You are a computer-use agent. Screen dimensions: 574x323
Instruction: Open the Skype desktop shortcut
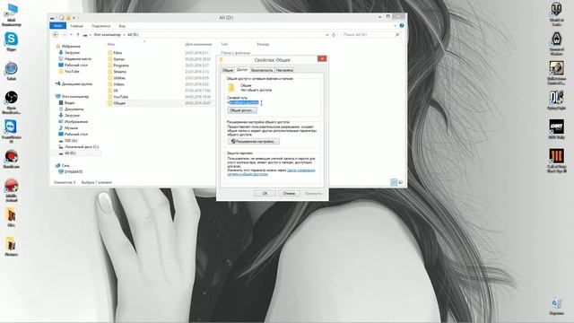tap(11, 41)
